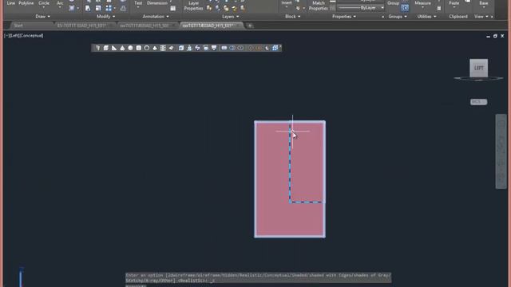
Task: Click the Polyline tool in the ribbon
Action: point(26,3)
